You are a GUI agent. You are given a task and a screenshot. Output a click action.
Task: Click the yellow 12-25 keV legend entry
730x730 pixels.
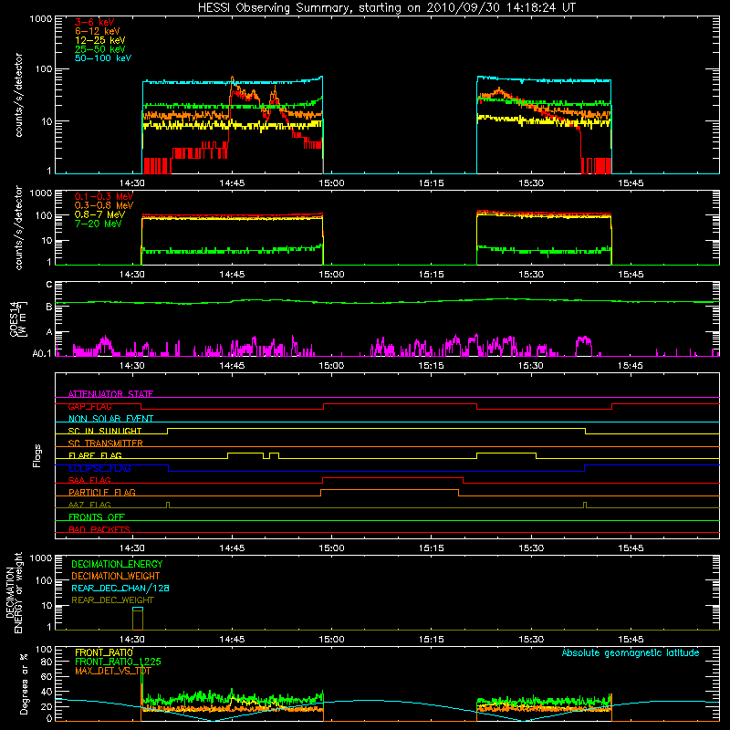tap(100, 40)
